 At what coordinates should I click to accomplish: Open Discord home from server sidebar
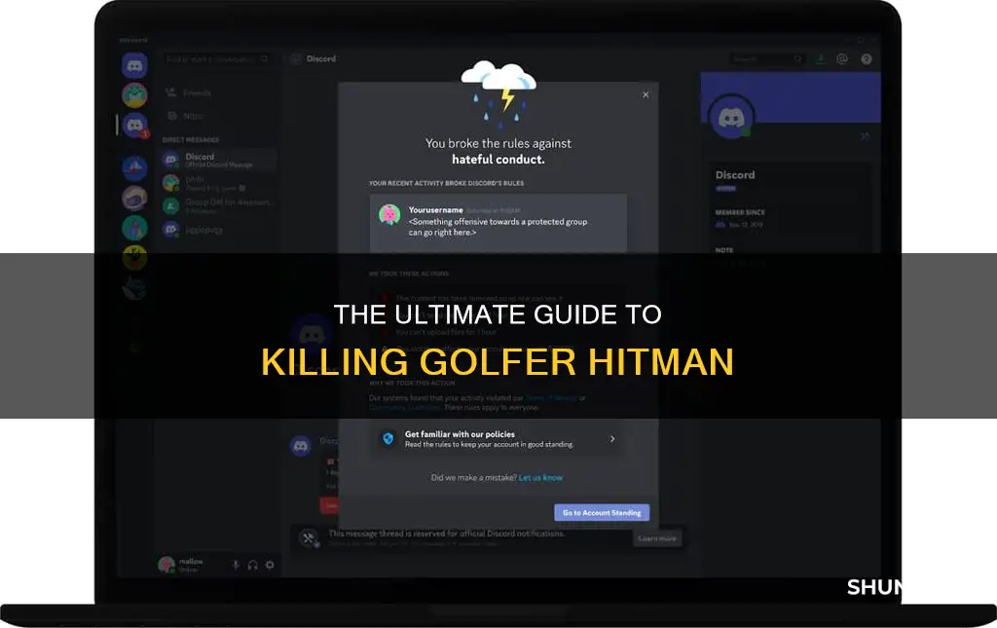pyautogui.click(x=134, y=65)
